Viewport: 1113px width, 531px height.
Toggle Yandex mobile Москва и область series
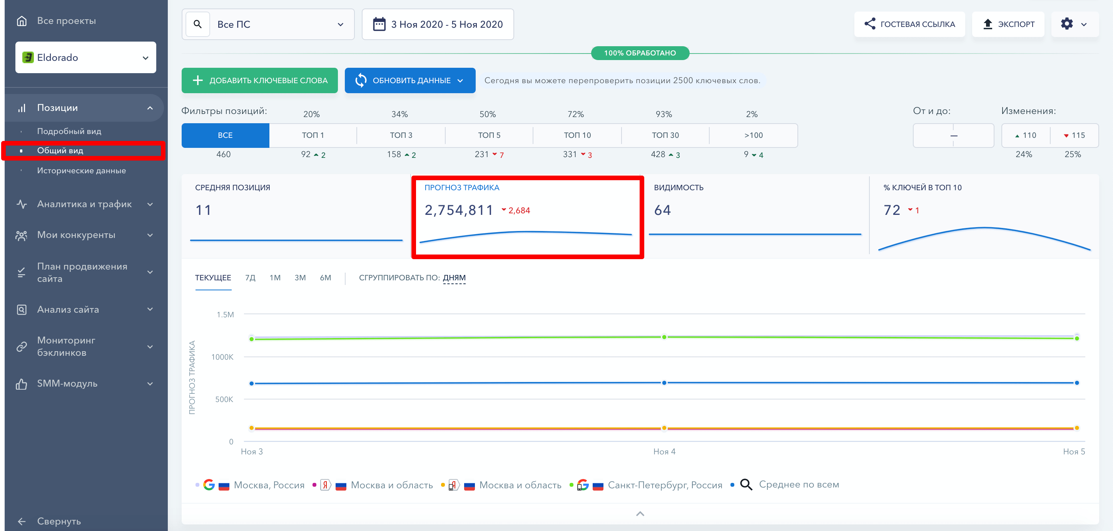tap(501, 485)
